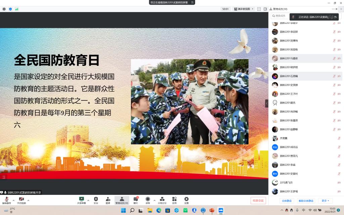The image size is (344, 215).
Task: Open the Share Screen (共享屏幕) tool
Action: [81, 200]
